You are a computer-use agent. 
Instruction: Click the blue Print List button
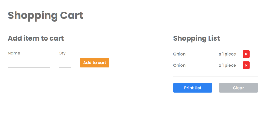coord(193,88)
